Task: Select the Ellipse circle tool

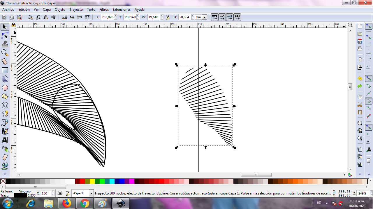Action: click(x=5, y=88)
